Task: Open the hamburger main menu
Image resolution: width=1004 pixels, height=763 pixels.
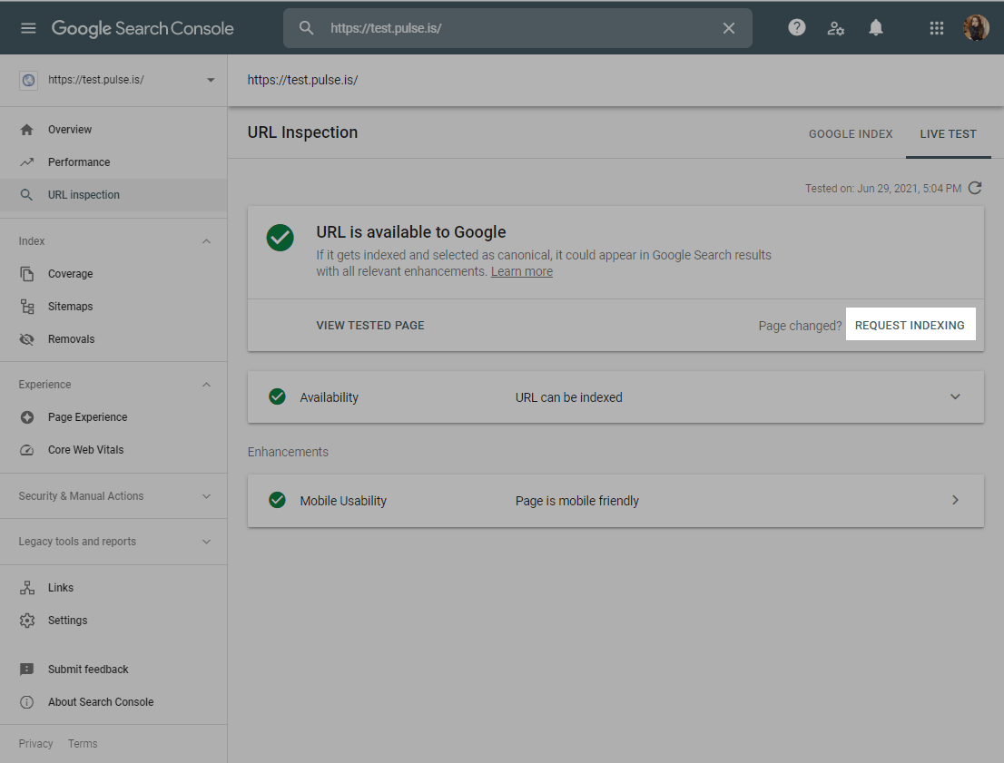Action: [x=28, y=28]
